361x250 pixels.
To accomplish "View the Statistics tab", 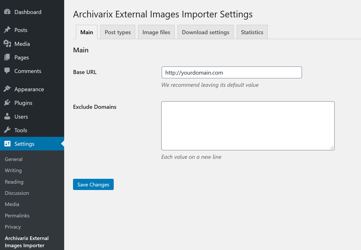I will point(252,32).
